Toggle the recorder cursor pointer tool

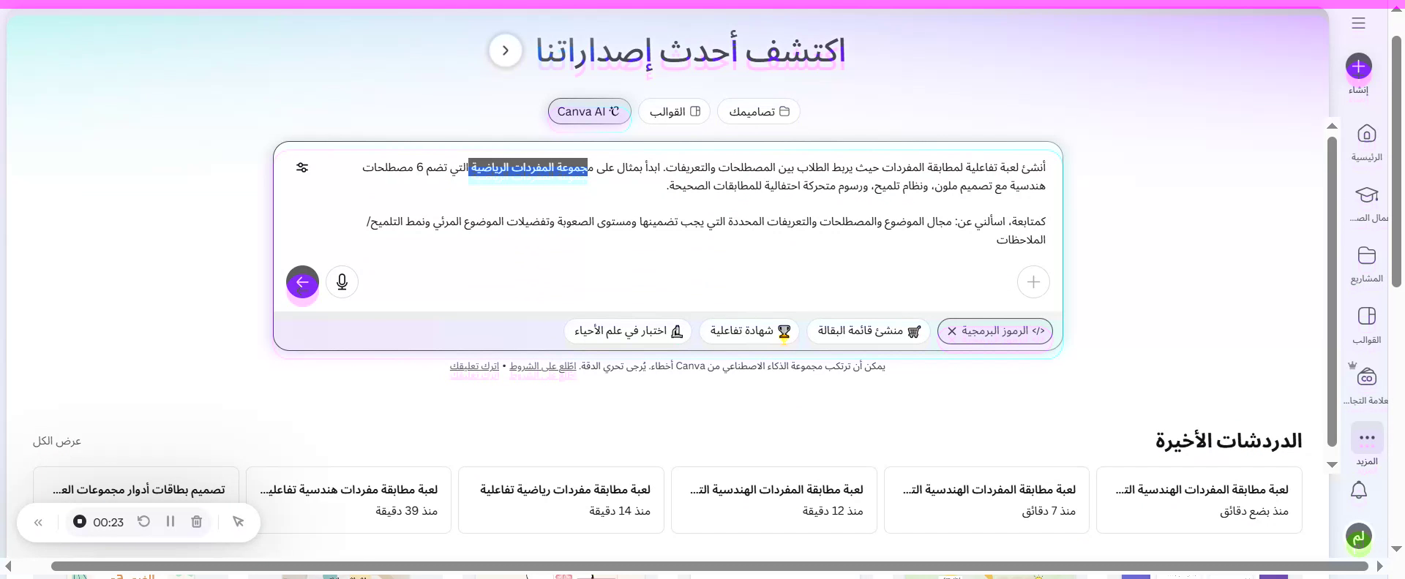(238, 521)
